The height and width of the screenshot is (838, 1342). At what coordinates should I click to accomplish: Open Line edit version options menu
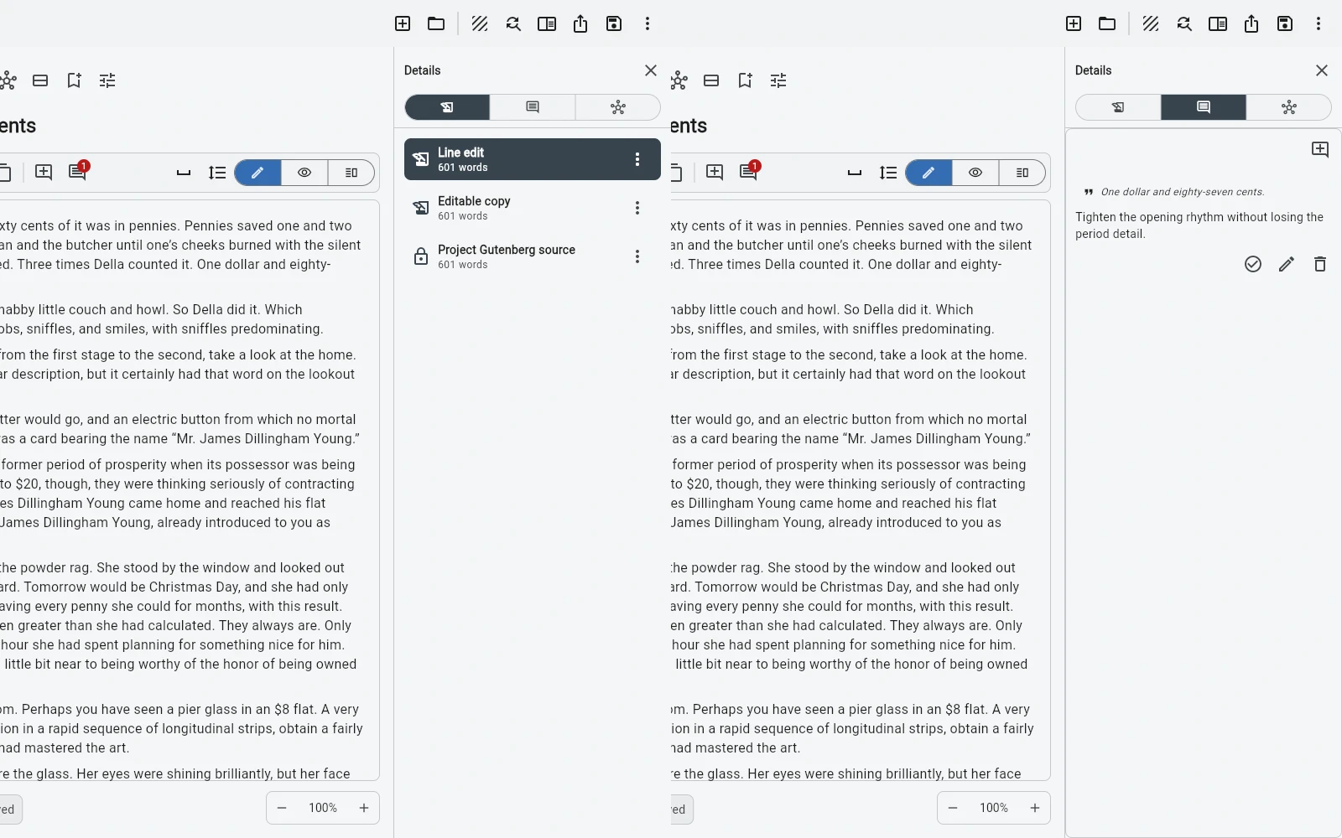pyautogui.click(x=637, y=159)
